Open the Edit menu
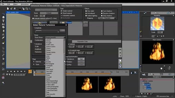 click(x=8, y=4)
